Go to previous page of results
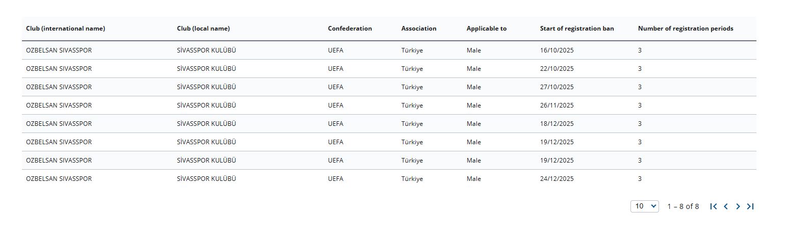The height and width of the screenshot is (239, 785). tap(726, 206)
